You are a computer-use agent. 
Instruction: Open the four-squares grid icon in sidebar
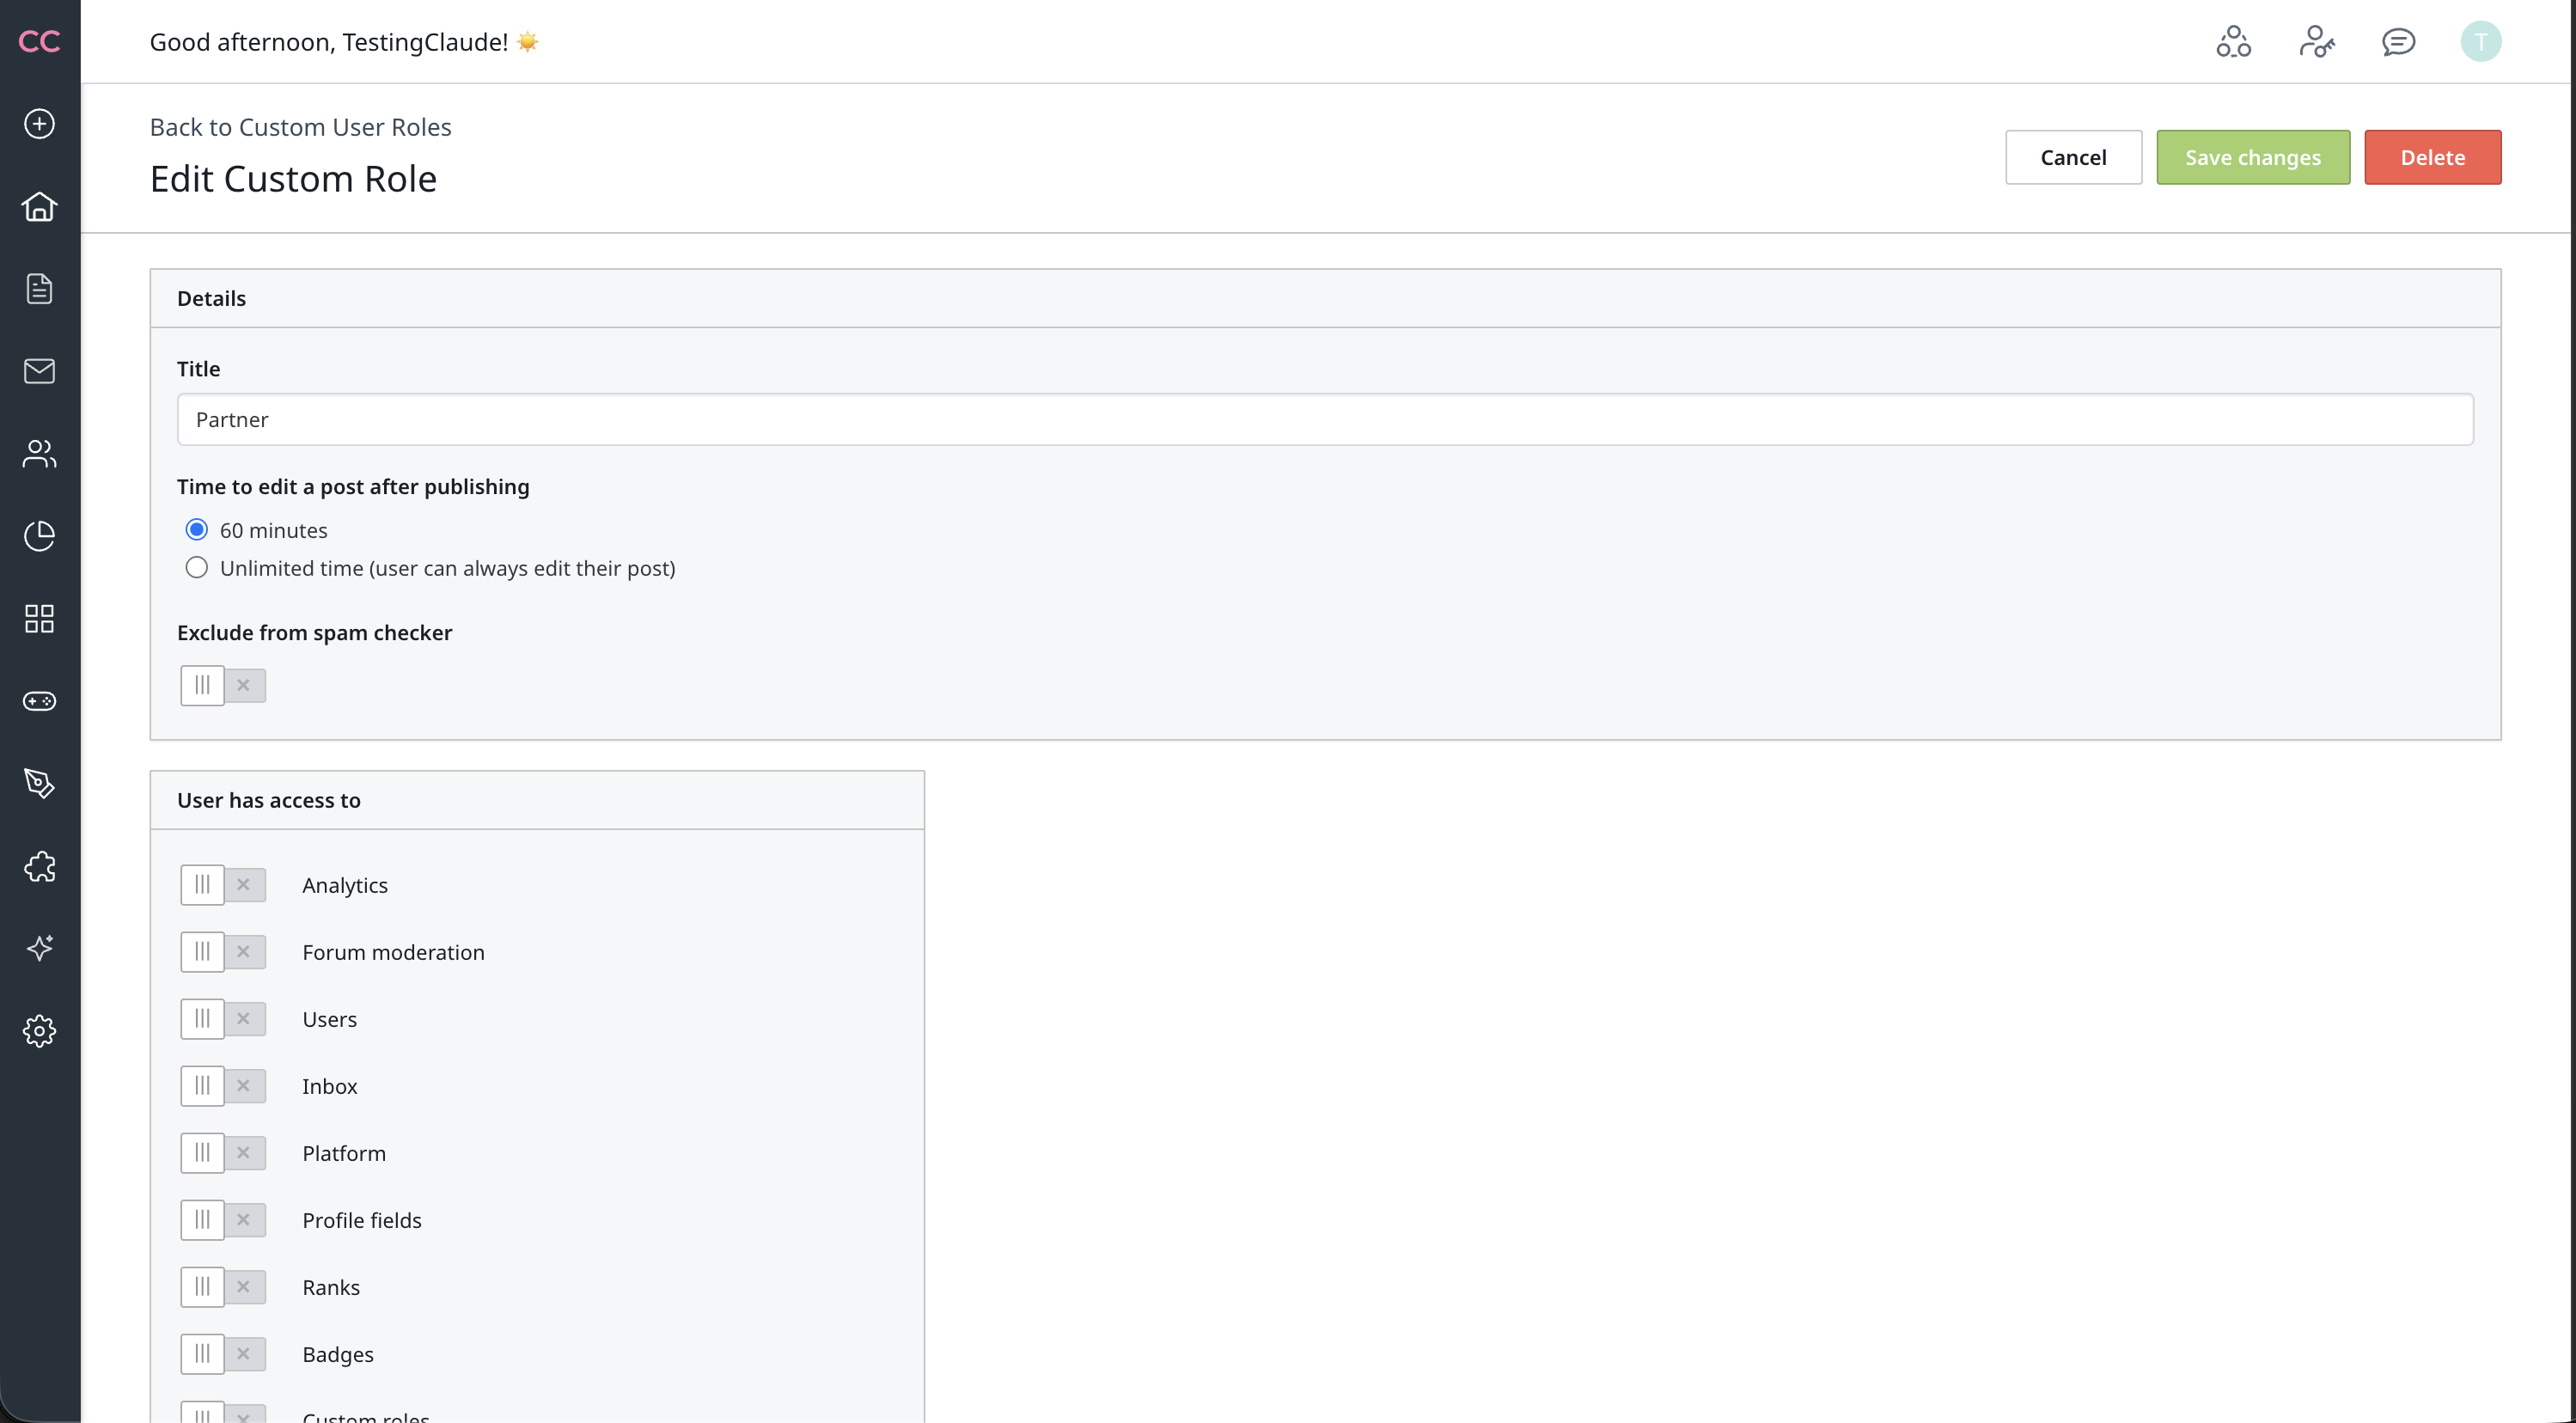pos(39,618)
